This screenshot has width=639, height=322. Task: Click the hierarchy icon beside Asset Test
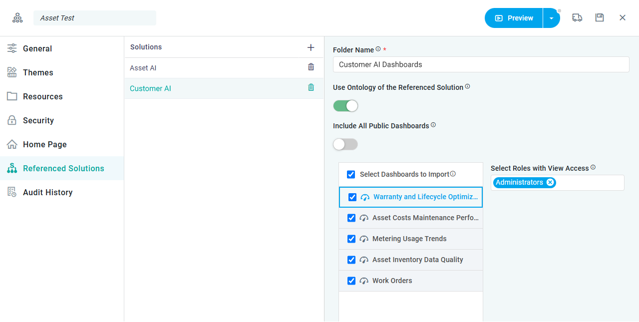pos(17,18)
